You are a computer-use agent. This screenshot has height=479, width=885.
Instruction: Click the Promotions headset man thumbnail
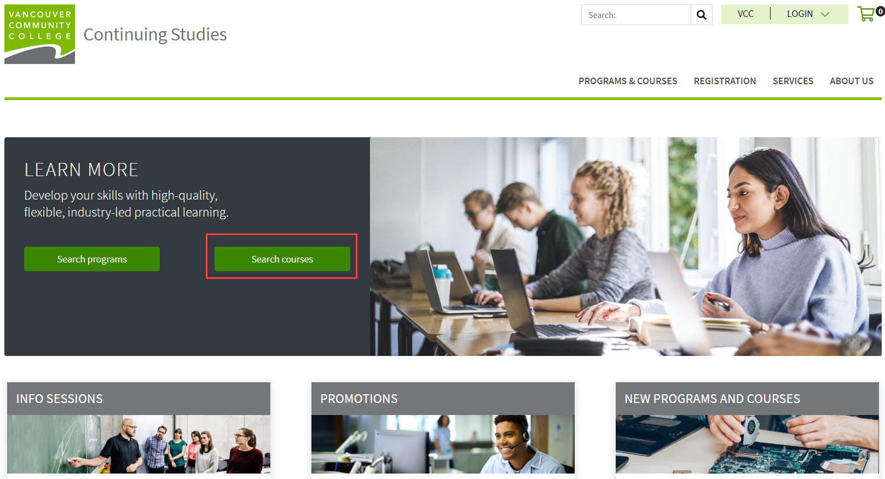(443, 444)
